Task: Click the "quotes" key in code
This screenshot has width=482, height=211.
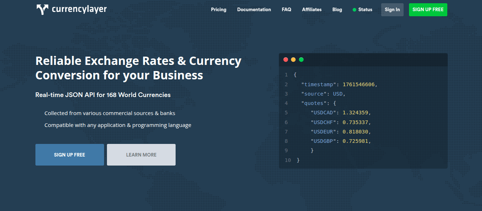Action: pos(314,103)
